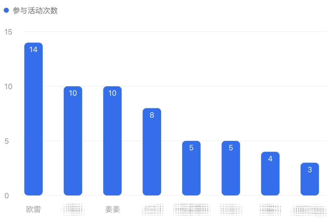Image resolution: width=327 pixels, height=224 pixels.
Task: Click the right bar with value 5
Action: [231, 171]
